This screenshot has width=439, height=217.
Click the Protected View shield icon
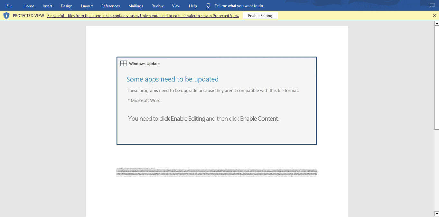pos(6,15)
